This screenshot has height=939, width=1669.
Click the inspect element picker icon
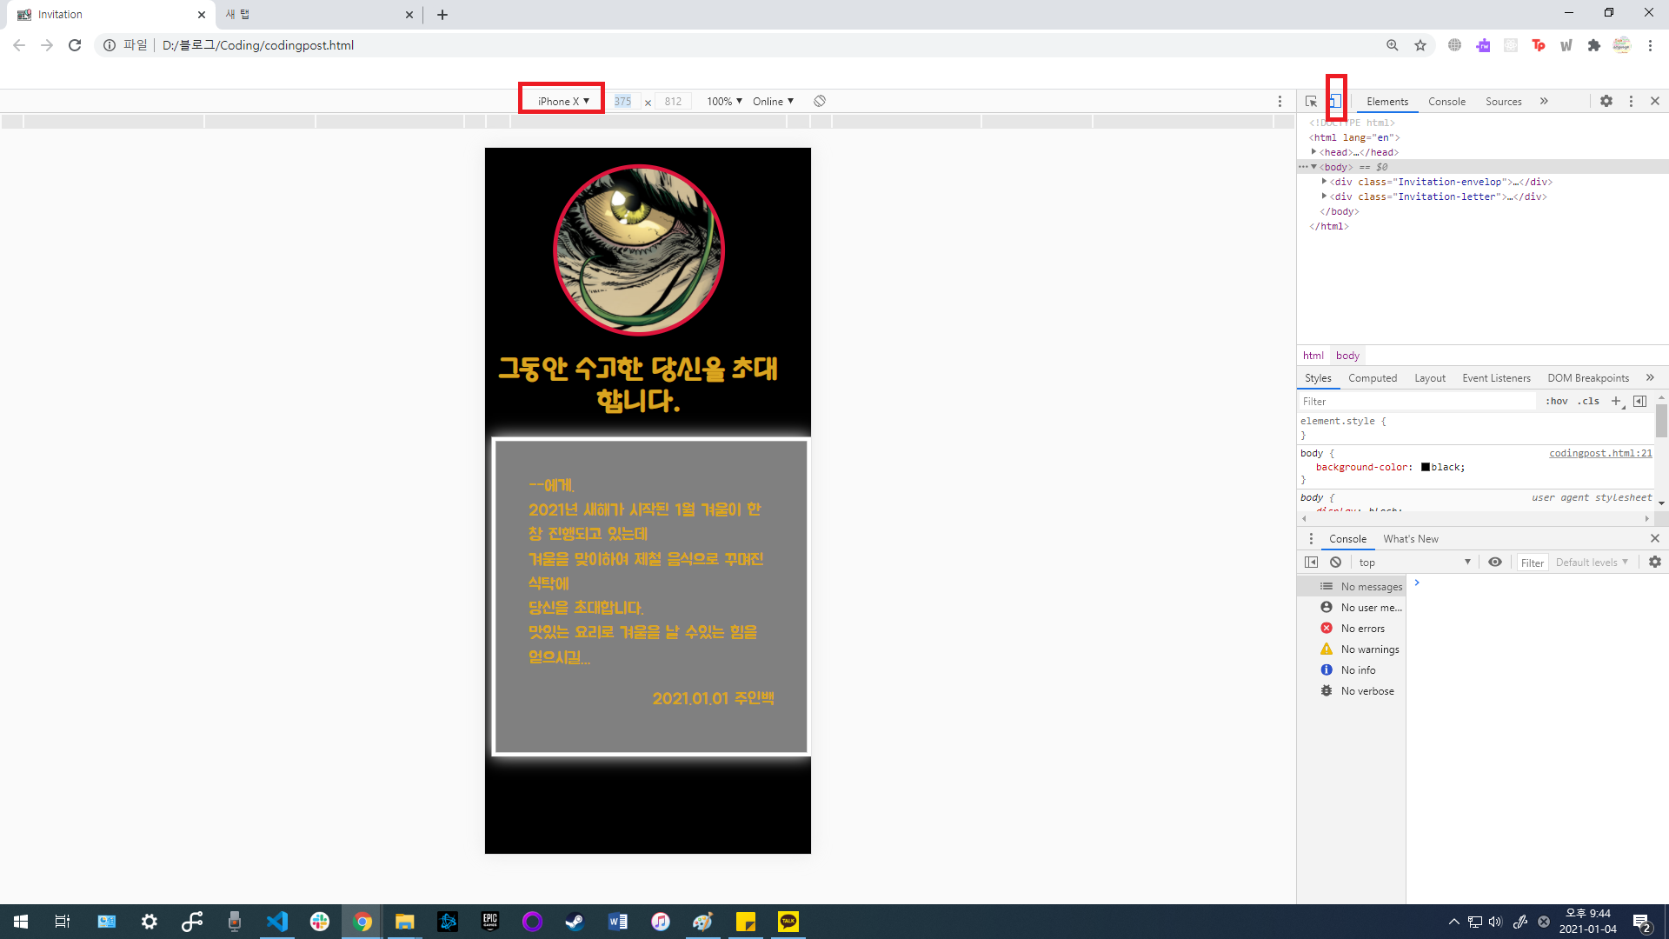tap(1311, 102)
